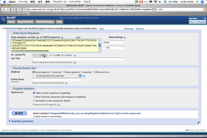Select Somewhat similar sequences (blastn) option
This screenshot has height=138, width=207.
coord(34,101)
